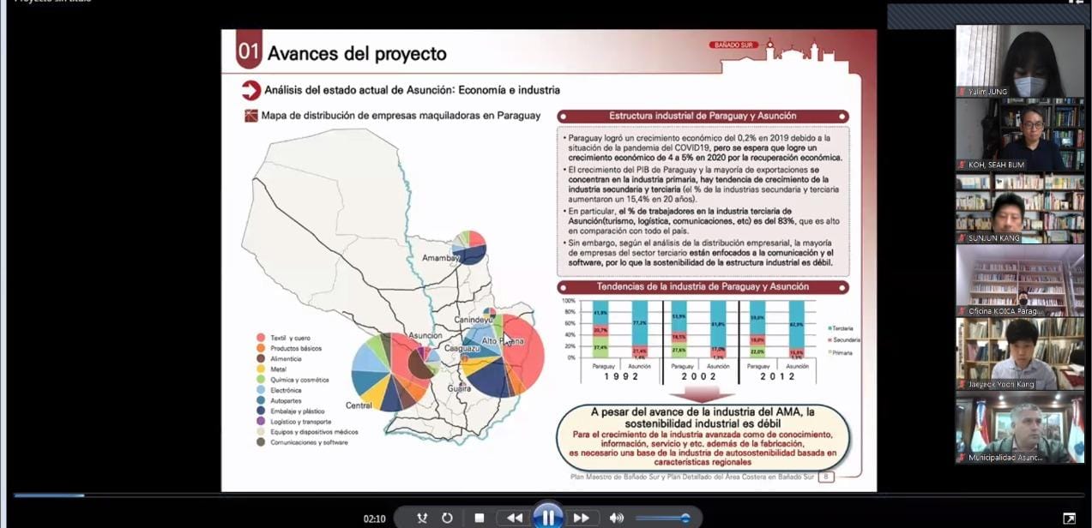Click the fast-forward/next button
The height and width of the screenshot is (528, 1092).
point(581,518)
